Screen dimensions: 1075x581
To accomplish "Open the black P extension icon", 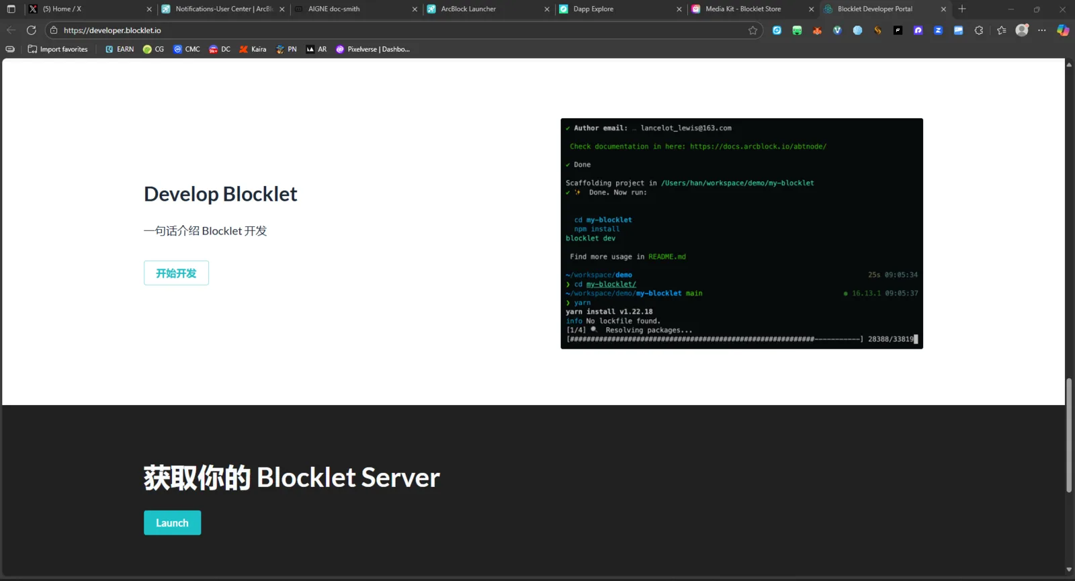I will point(898,30).
